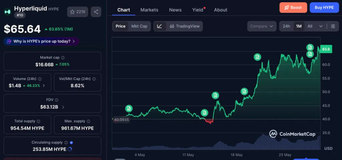Click the verified badge by Circulating supply
Screen dimensions: 342x160
click(x=71, y=143)
